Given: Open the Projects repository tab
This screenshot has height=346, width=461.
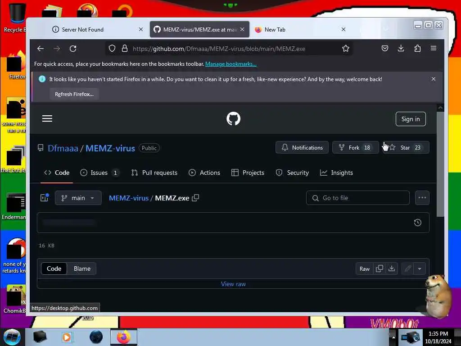Looking at the screenshot, I should [x=248, y=173].
